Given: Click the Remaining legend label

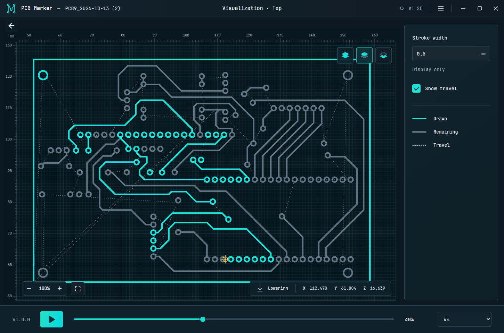Looking at the screenshot, I should click(446, 132).
